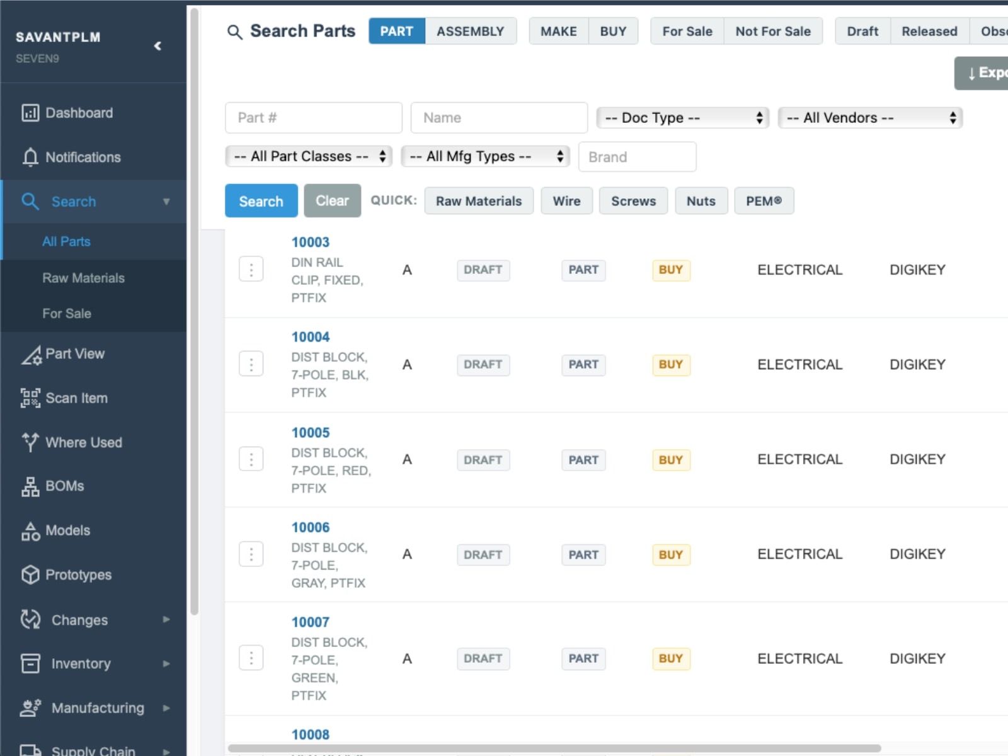Image resolution: width=1008 pixels, height=756 pixels.
Task: Click the Supply Chain truck icon
Action: 30,749
